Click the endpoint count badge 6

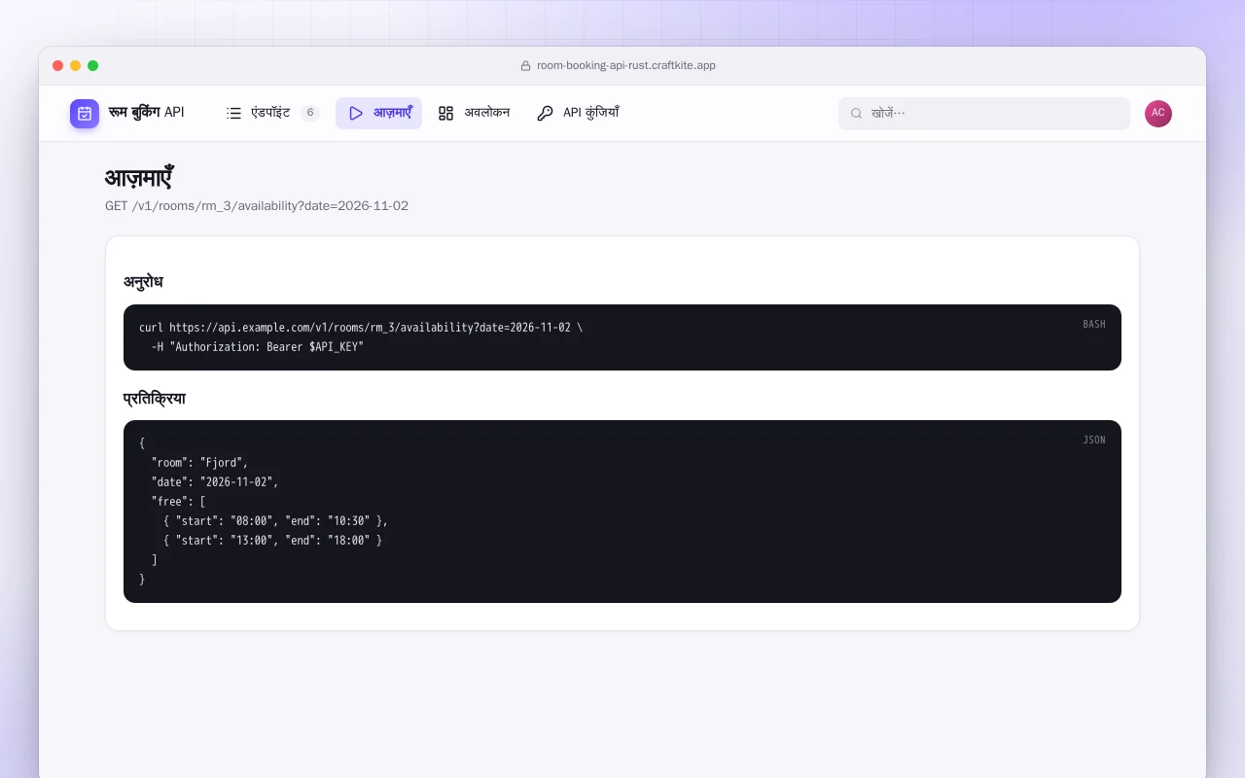click(x=310, y=113)
